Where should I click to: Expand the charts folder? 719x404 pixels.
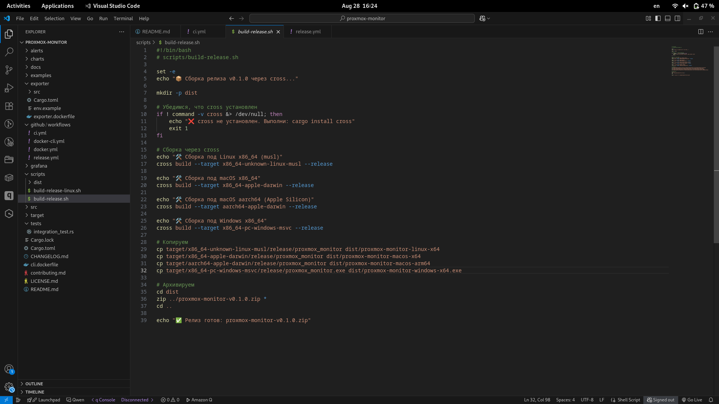tap(74, 59)
